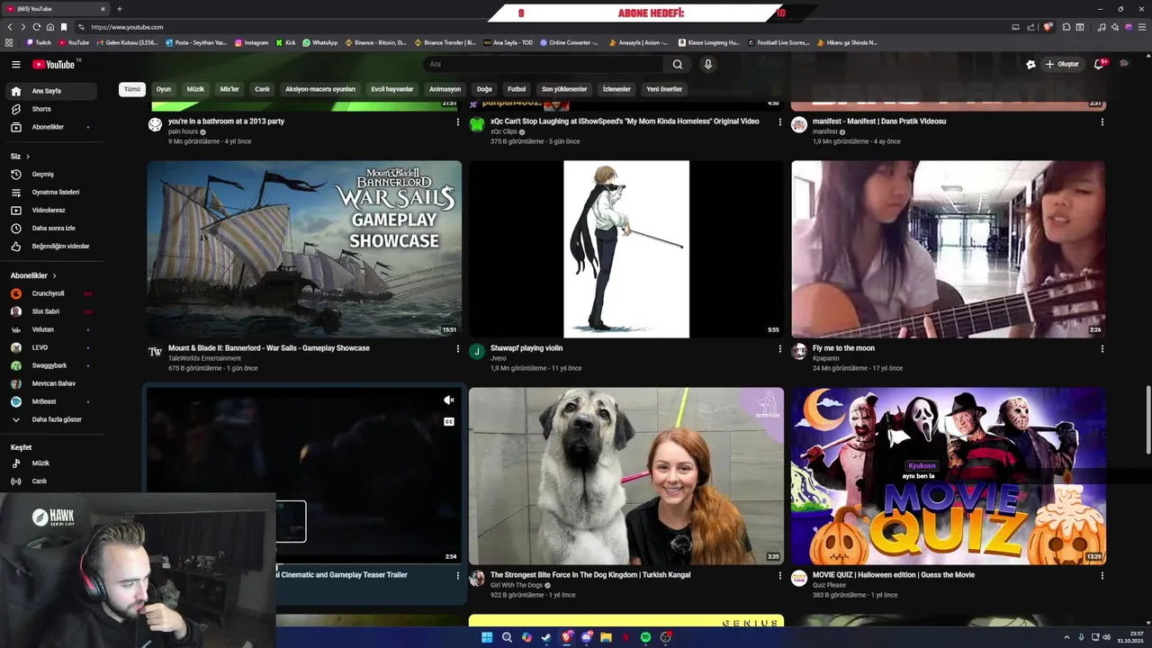Image resolution: width=1152 pixels, height=648 pixels.
Task: Open the WhatsApp bookmark
Action: (x=320, y=42)
